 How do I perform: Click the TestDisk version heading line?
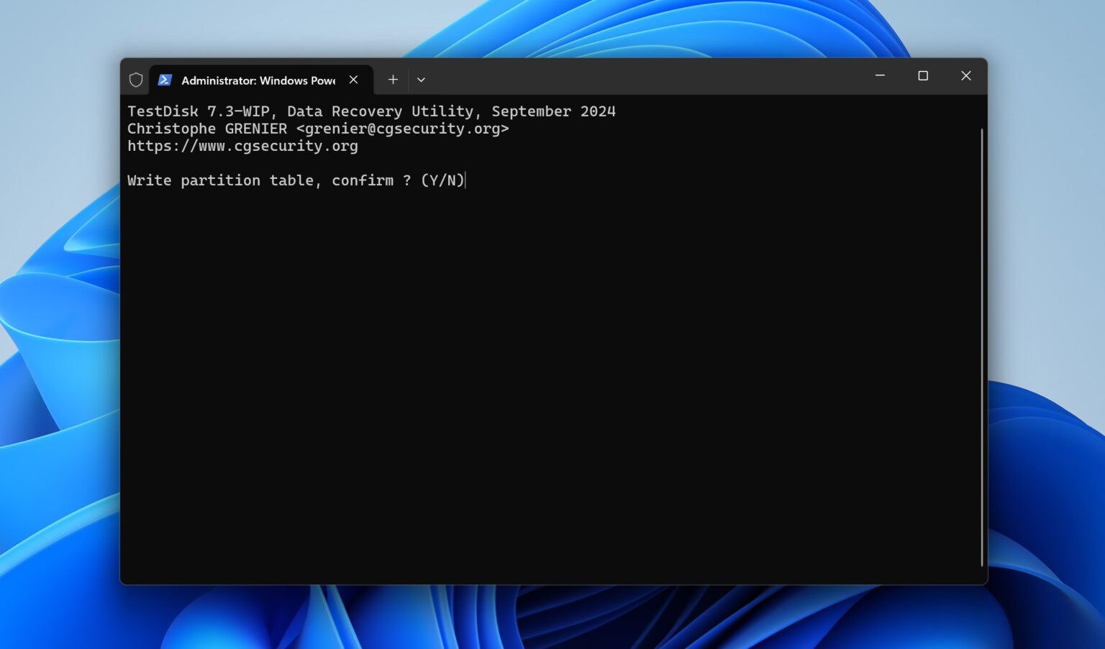click(x=371, y=111)
